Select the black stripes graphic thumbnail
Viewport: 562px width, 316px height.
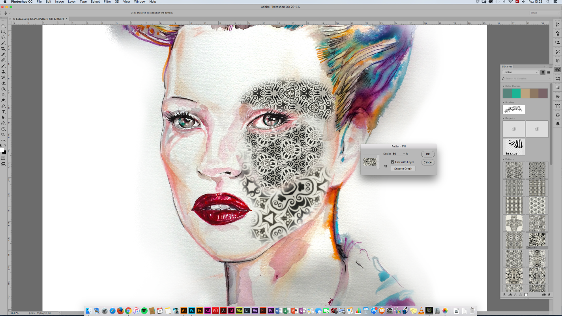click(514, 147)
